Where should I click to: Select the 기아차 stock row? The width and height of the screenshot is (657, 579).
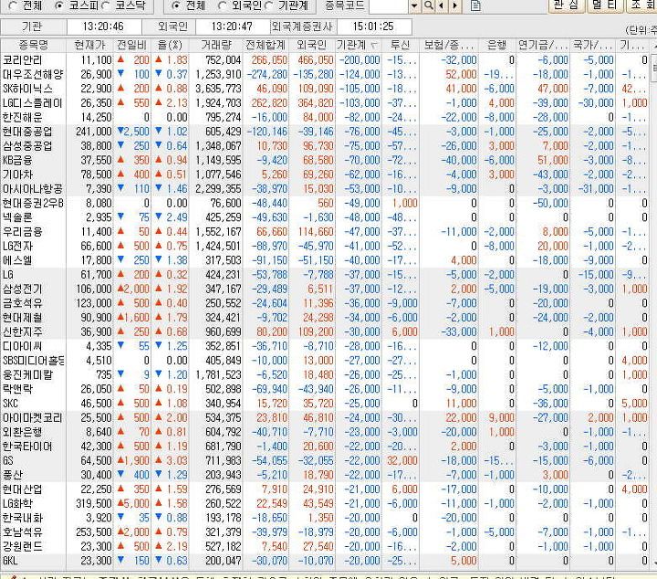pos(325,174)
